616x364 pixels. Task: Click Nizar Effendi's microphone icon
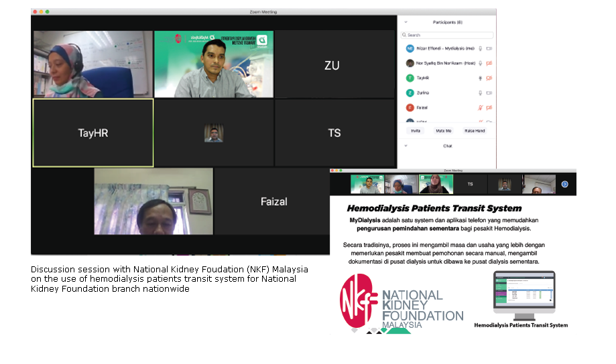(x=480, y=49)
